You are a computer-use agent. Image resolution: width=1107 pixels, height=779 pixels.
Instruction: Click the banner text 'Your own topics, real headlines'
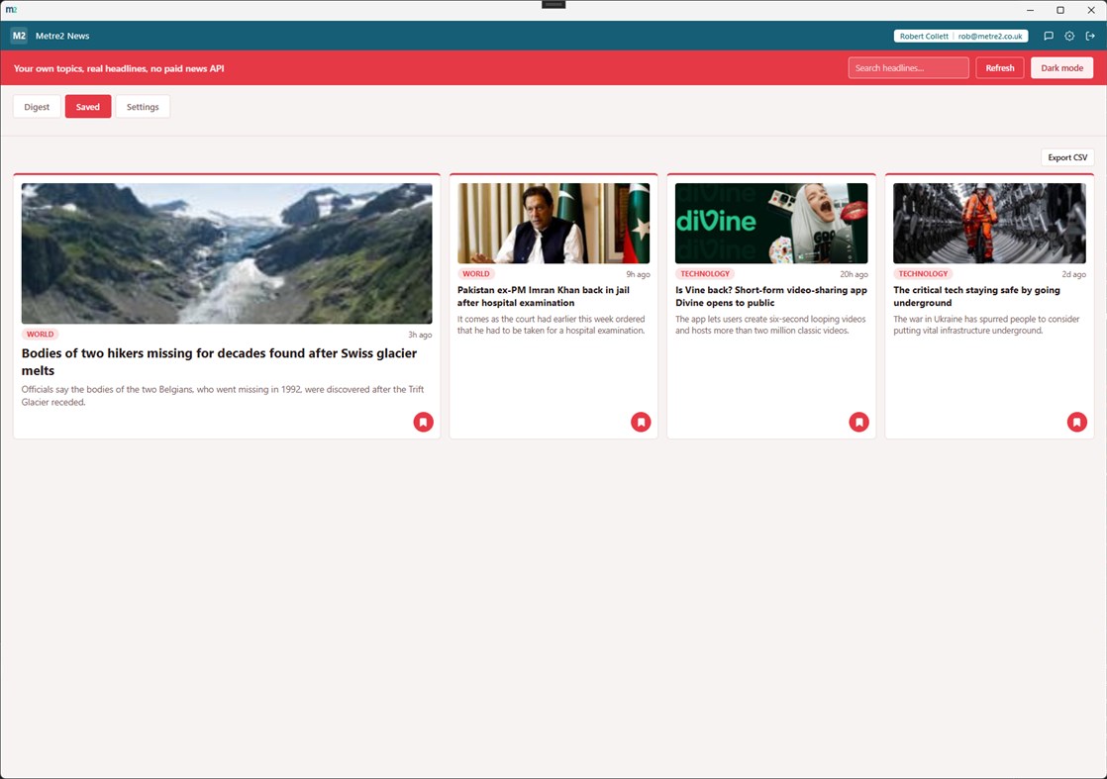(x=119, y=68)
